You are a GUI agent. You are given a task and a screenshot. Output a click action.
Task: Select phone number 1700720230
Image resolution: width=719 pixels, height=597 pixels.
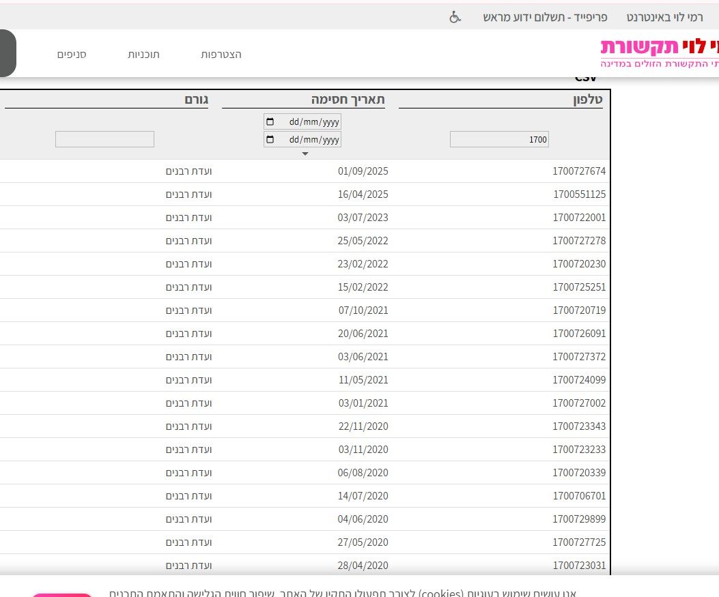[x=579, y=264]
